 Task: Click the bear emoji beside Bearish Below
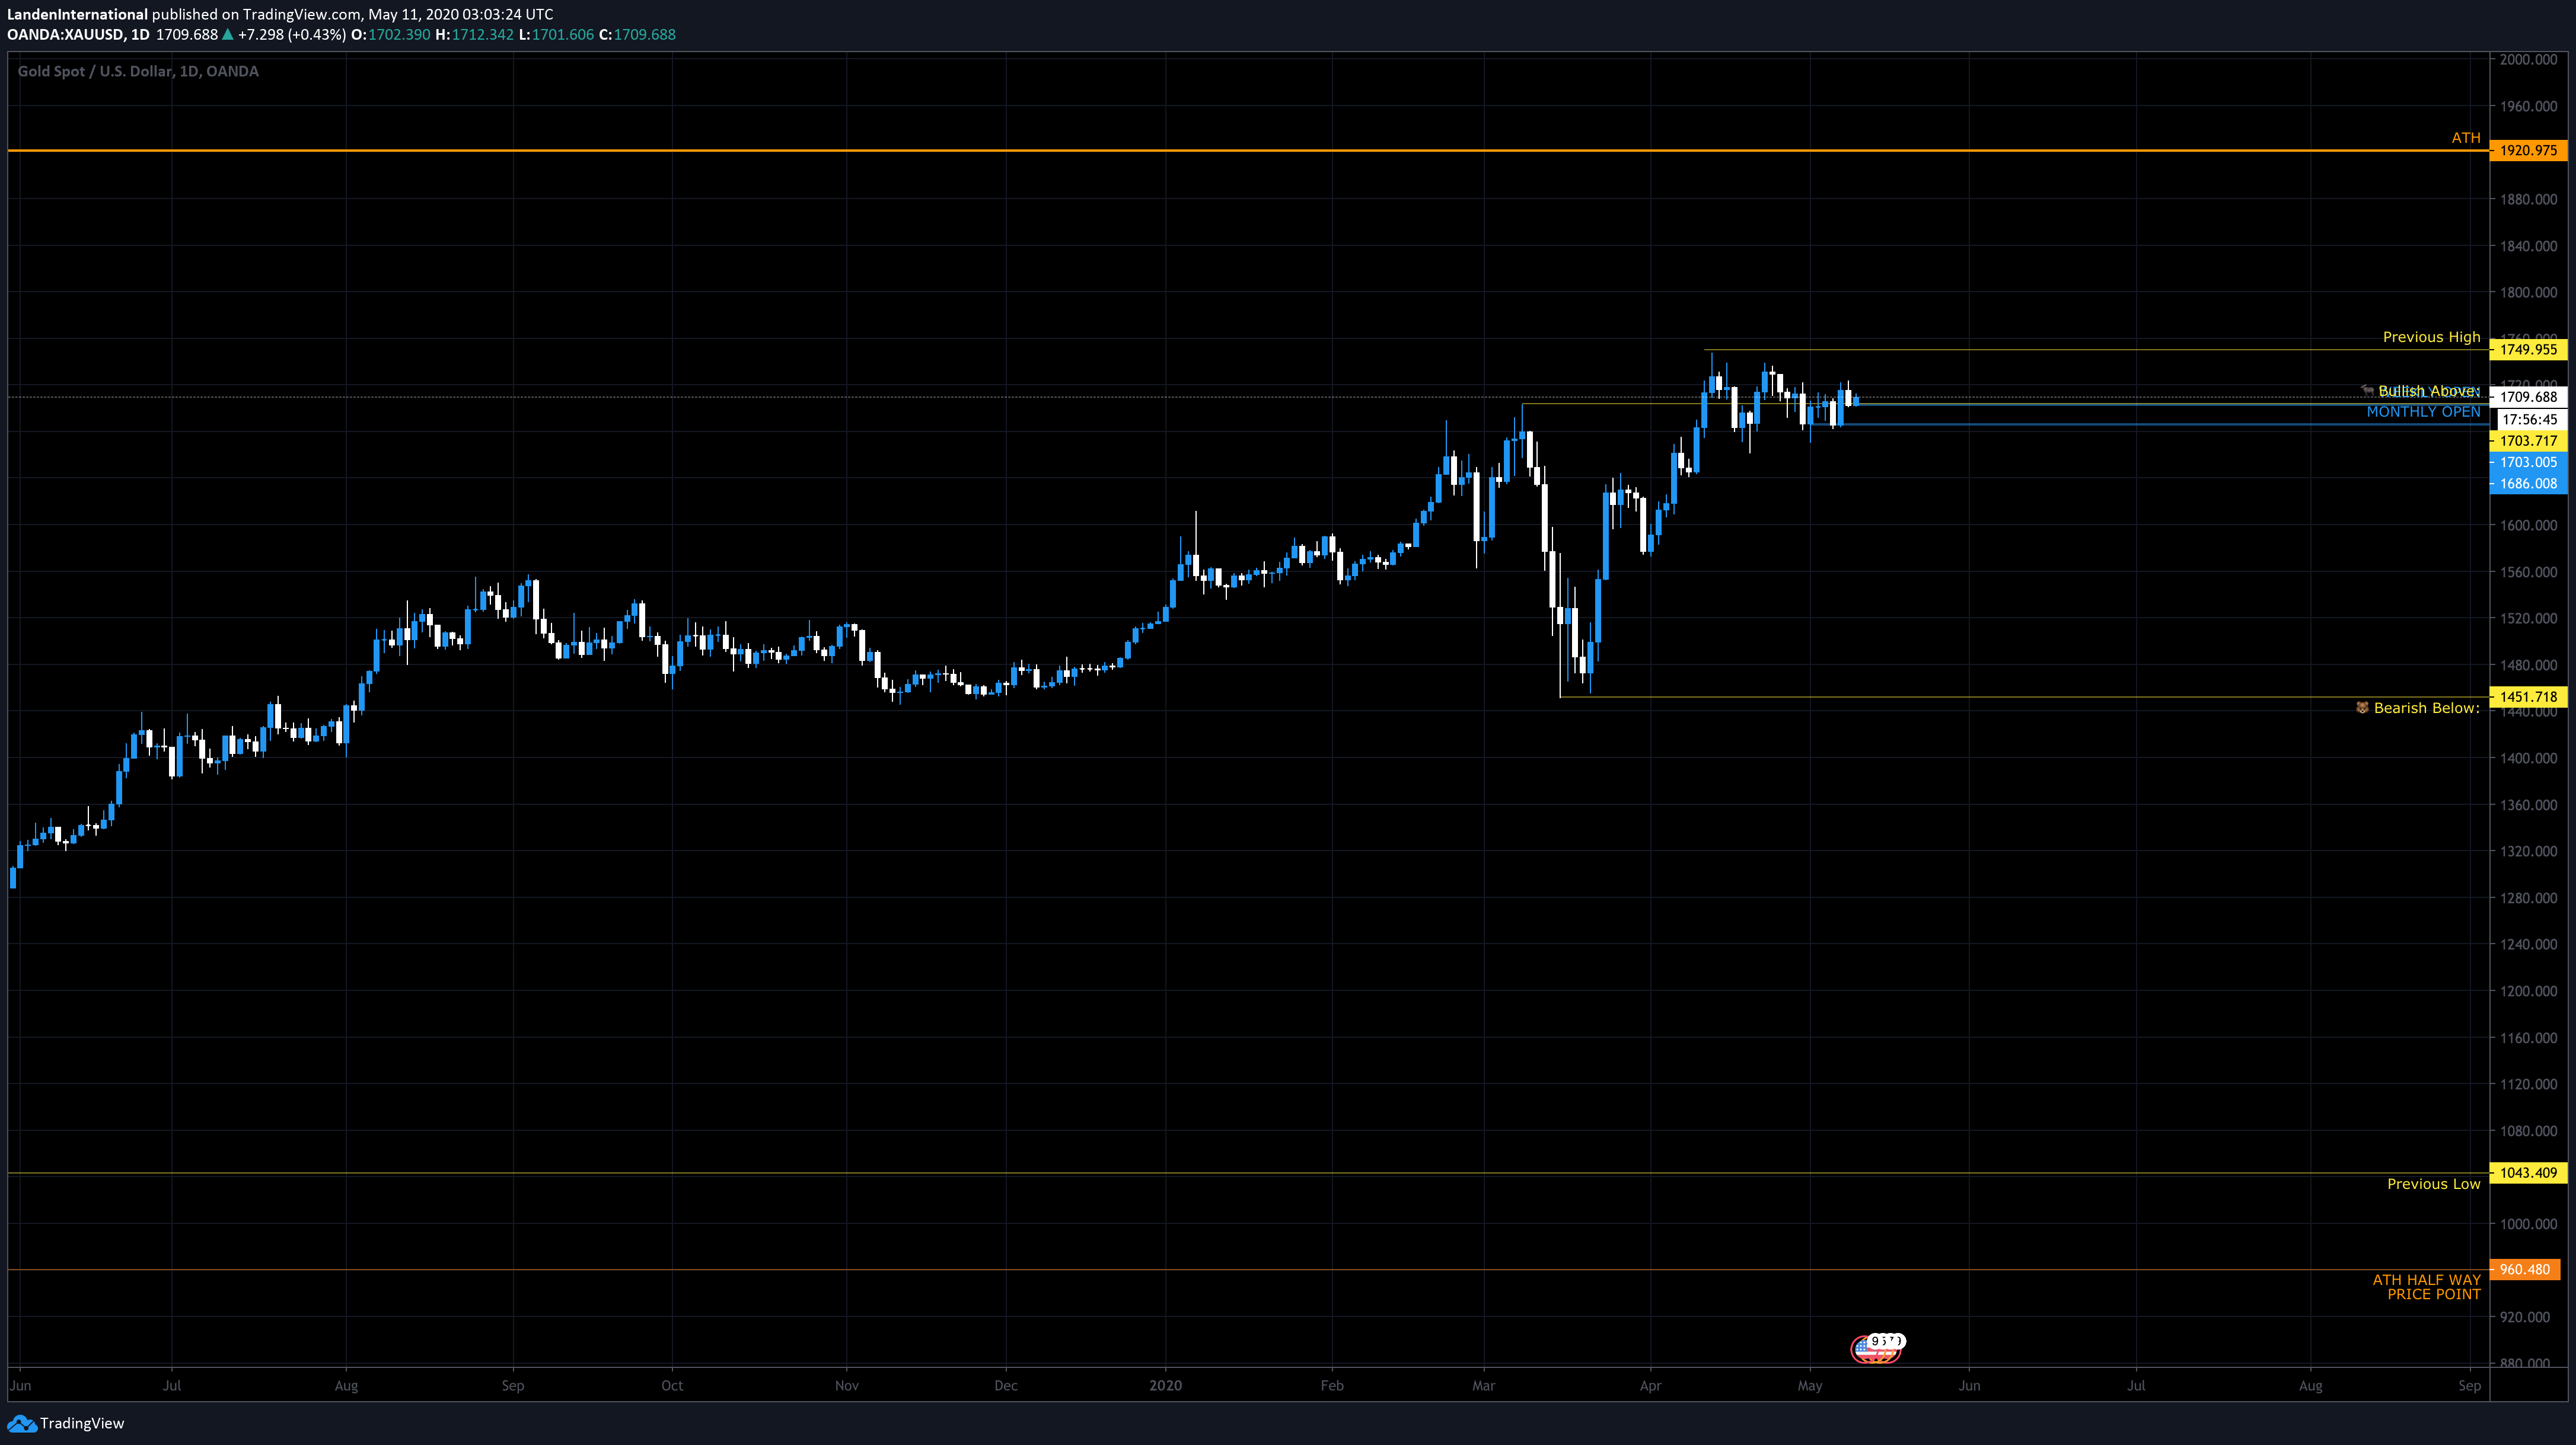[x=2361, y=708]
